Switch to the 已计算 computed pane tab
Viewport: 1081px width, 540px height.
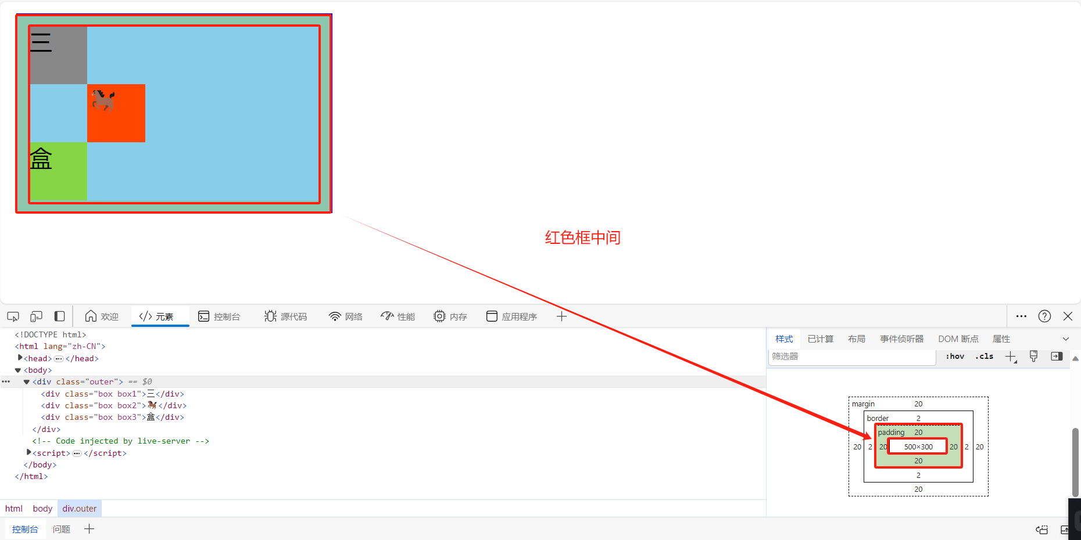tap(821, 339)
